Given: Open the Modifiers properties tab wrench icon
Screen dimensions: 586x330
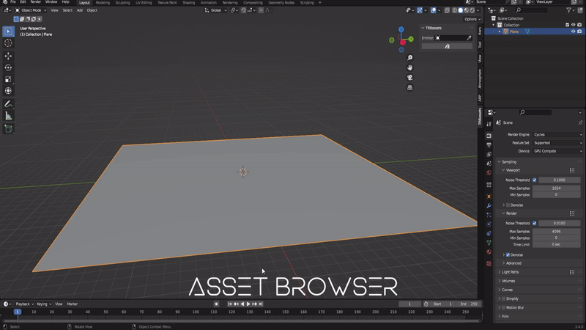Looking at the screenshot, I should pyautogui.click(x=489, y=206).
